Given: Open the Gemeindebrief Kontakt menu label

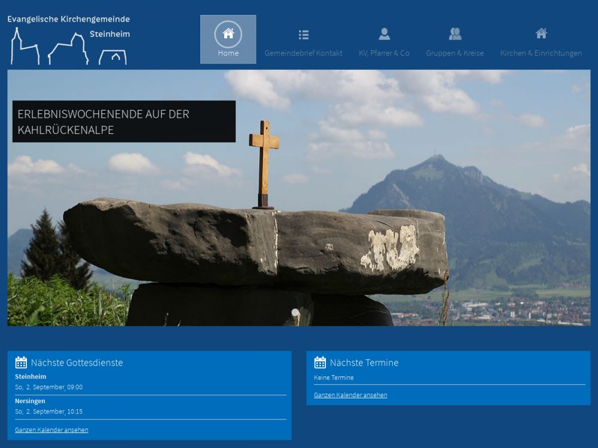Looking at the screenshot, I should [303, 53].
